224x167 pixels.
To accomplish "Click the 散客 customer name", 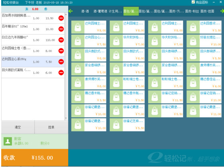I will [18, 139].
